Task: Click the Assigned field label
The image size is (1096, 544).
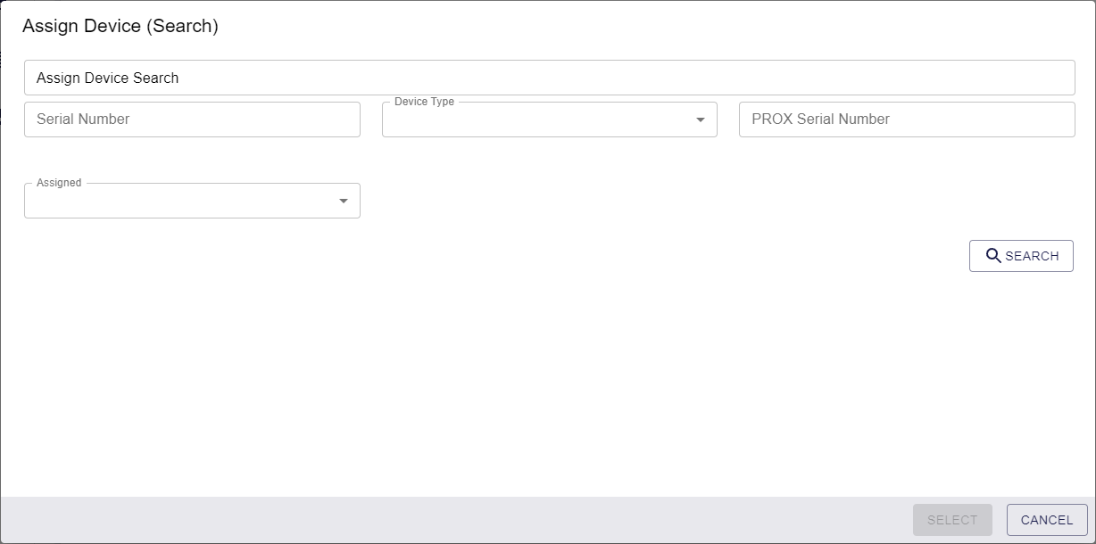Action: tap(57, 183)
